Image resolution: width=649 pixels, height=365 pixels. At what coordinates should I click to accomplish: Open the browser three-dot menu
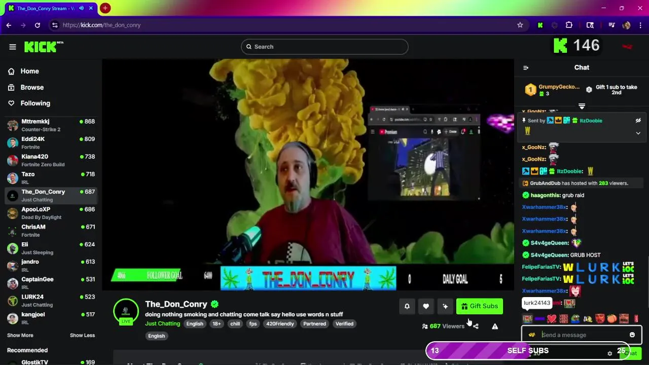[x=640, y=25]
